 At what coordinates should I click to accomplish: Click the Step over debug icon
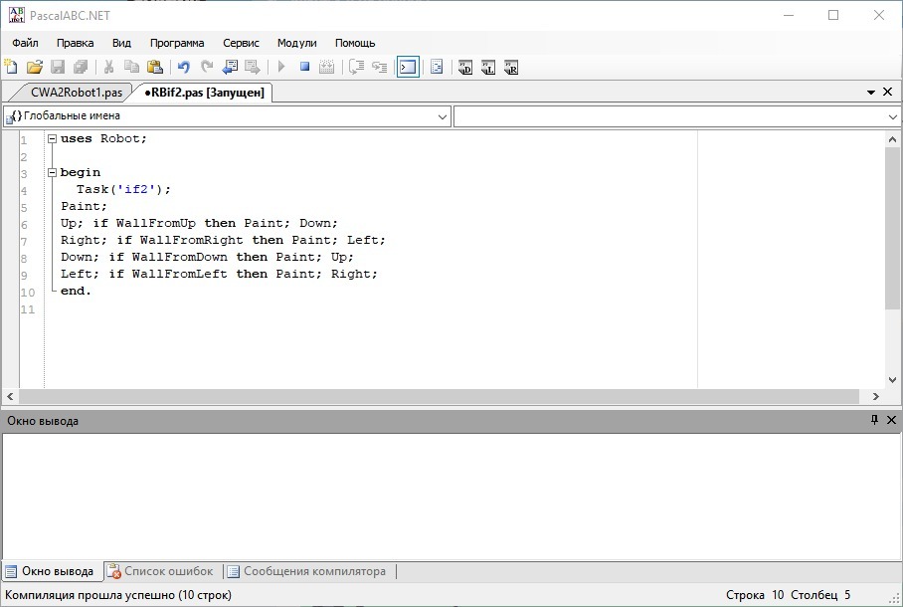356,68
